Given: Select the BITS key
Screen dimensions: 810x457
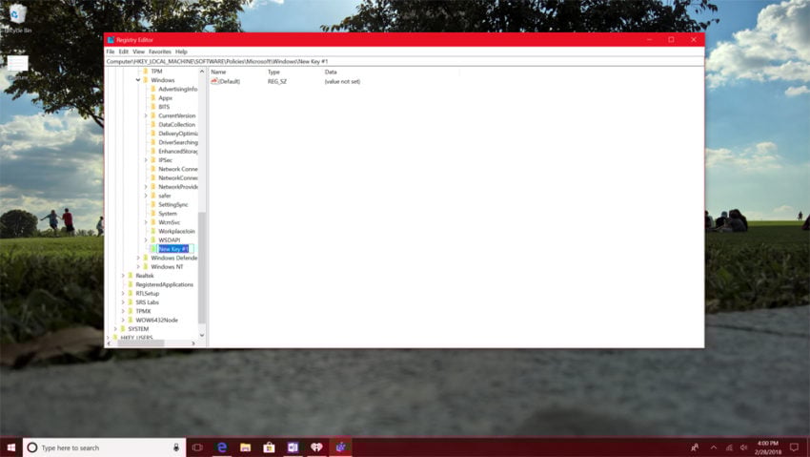Looking at the screenshot, I should tap(164, 107).
